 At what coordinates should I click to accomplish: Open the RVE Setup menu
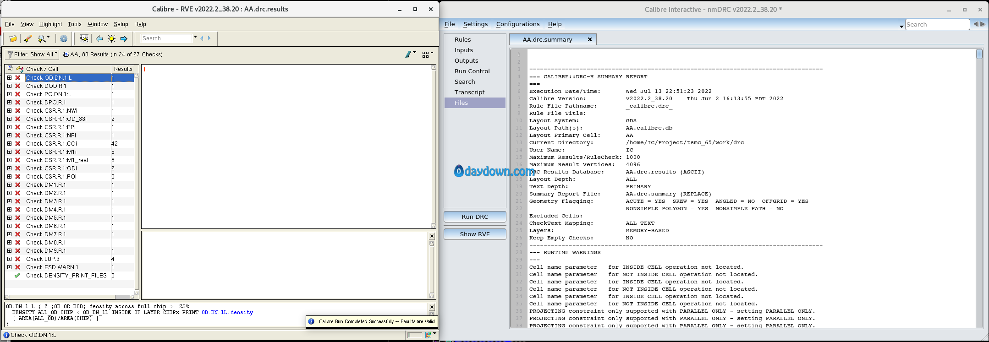[x=121, y=24]
